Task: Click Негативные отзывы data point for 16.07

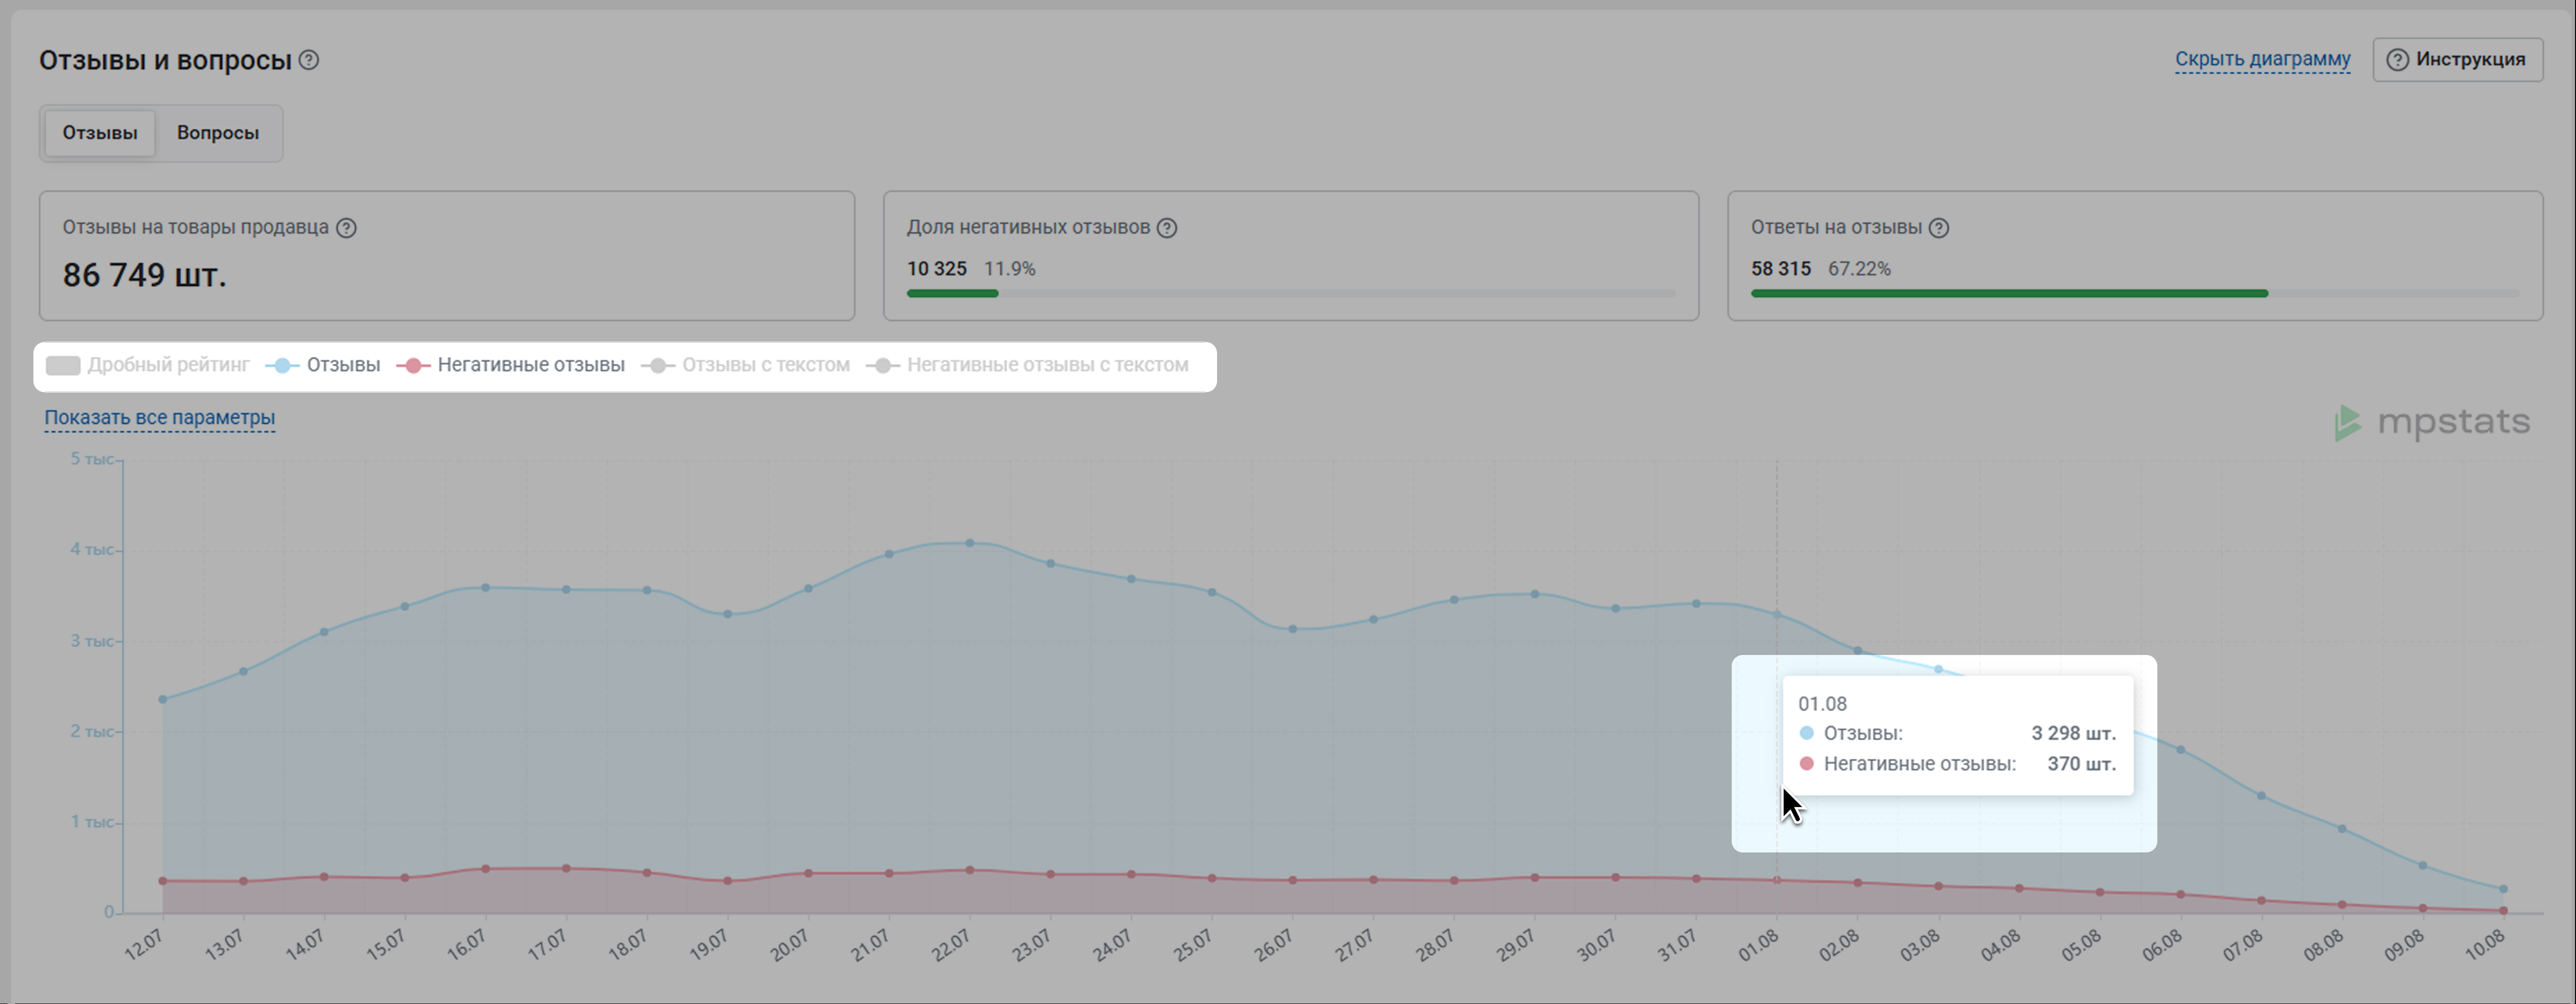Action: 486,869
